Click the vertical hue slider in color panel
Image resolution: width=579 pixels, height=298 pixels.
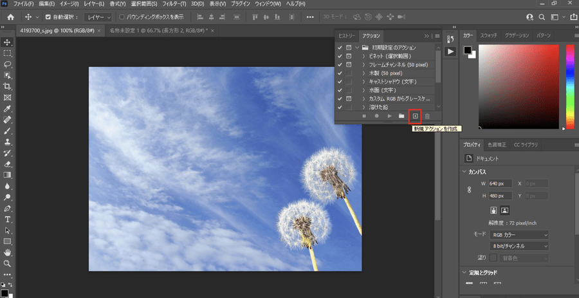569,87
